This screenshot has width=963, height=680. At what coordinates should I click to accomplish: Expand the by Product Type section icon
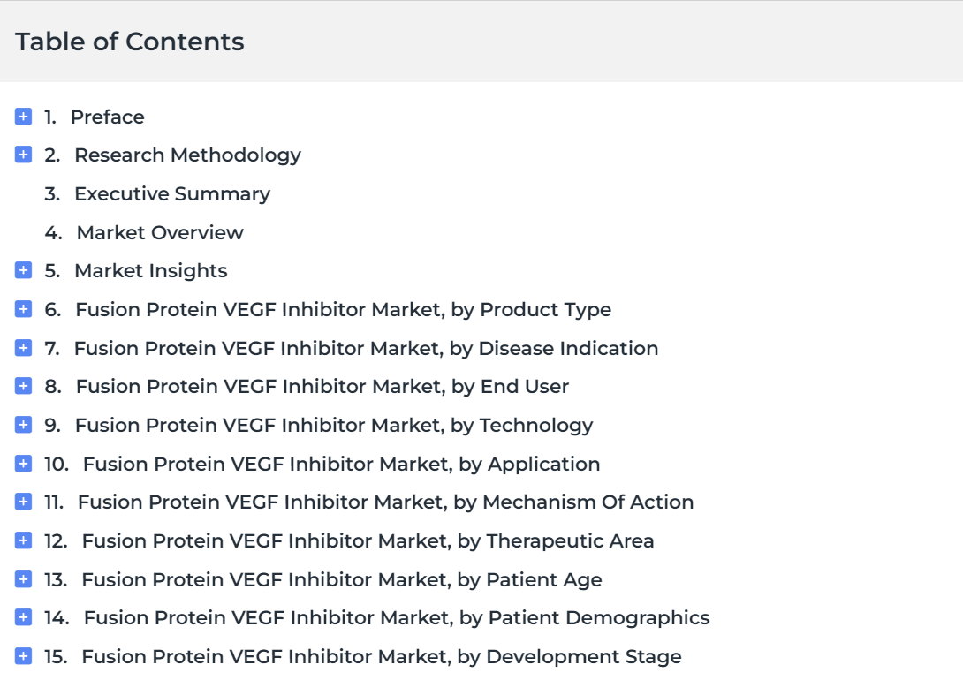(23, 309)
